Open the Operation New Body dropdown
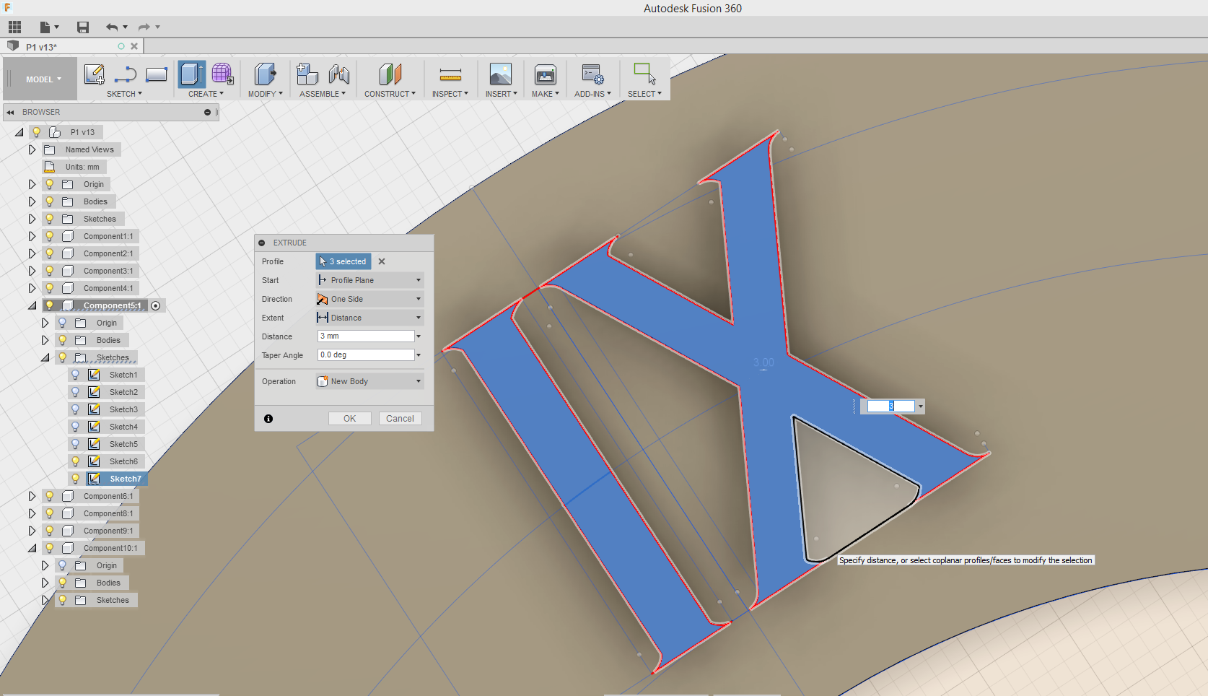This screenshot has height=696, width=1208. 369,381
